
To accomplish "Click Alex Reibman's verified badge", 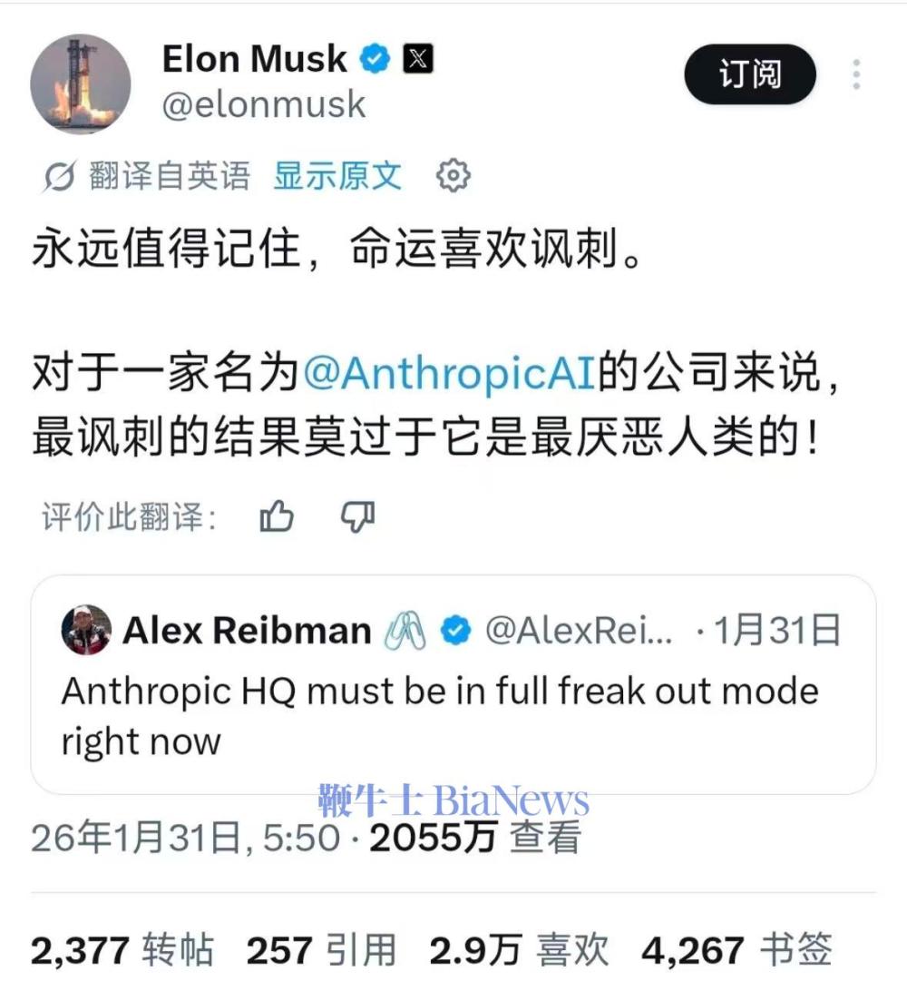I will coord(455,630).
